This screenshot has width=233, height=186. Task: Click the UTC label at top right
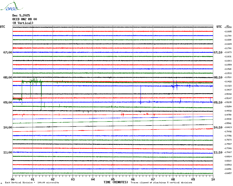[x=219, y=27]
